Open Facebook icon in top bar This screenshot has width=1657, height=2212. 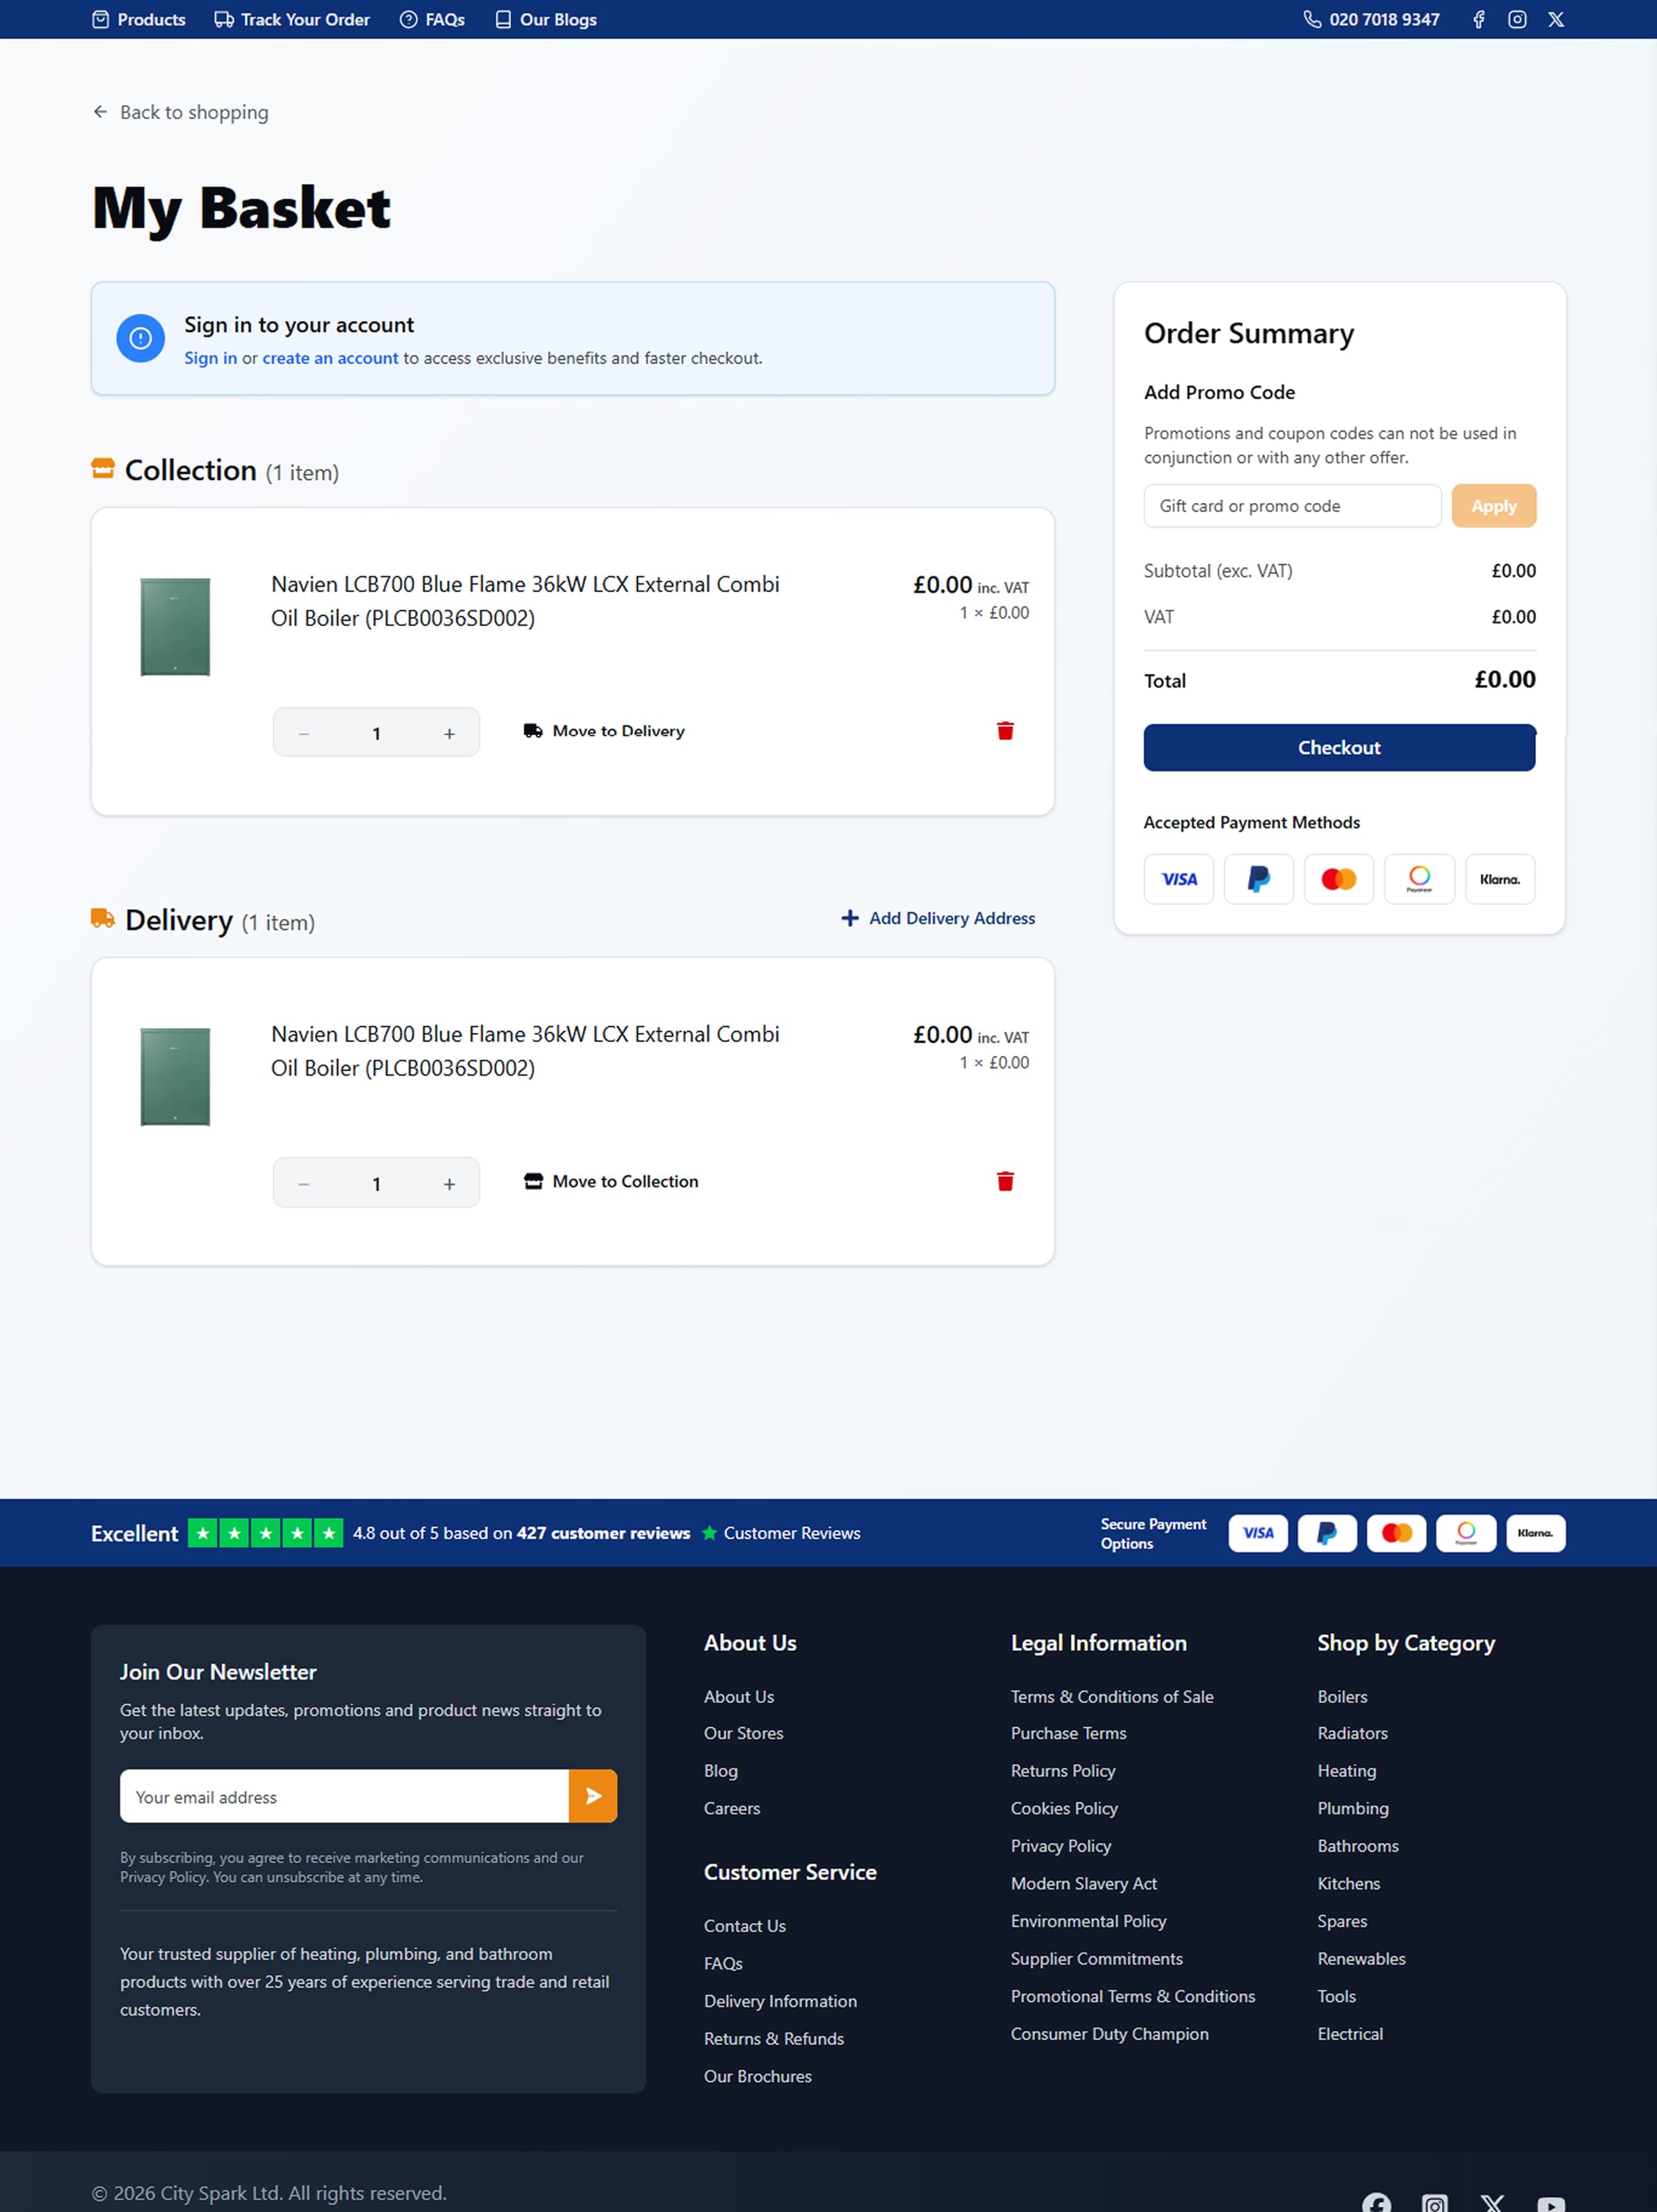click(1478, 19)
